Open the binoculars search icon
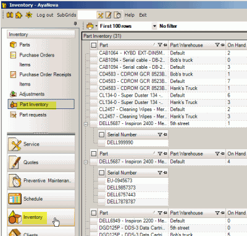Viewport: 247px width, 236px height. pyautogui.click(x=10, y=15)
